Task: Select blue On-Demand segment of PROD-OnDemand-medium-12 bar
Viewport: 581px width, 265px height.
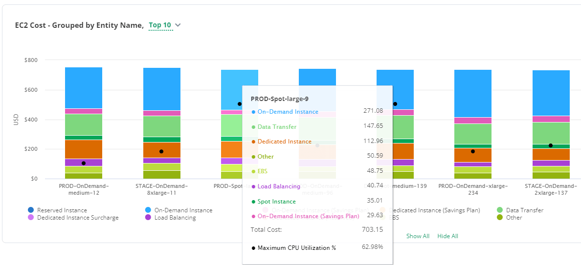Action: pos(83,87)
